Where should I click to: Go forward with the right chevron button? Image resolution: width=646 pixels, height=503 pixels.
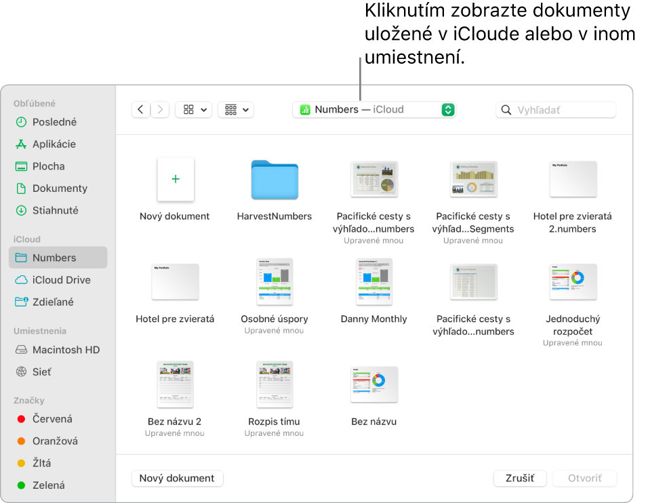click(x=160, y=110)
